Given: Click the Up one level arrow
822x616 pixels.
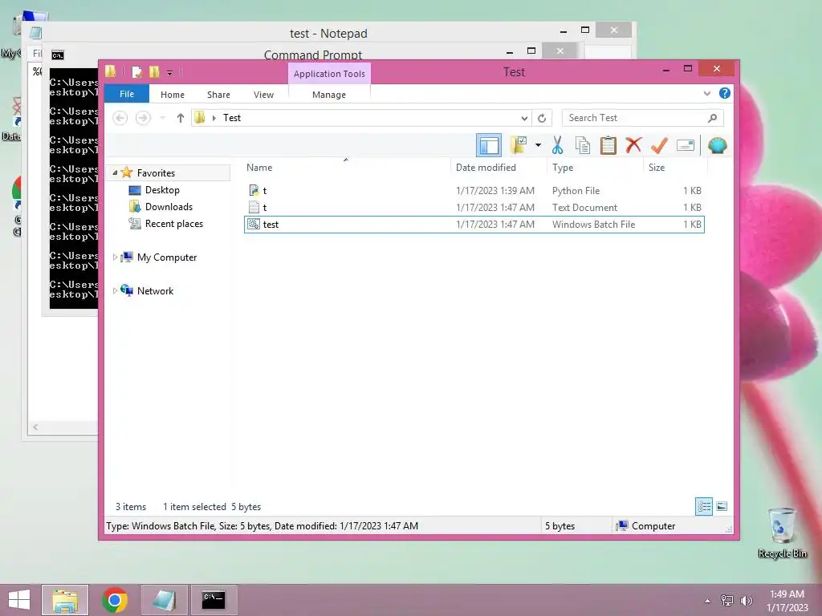Looking at the screenshot, I should click(181, 118).
